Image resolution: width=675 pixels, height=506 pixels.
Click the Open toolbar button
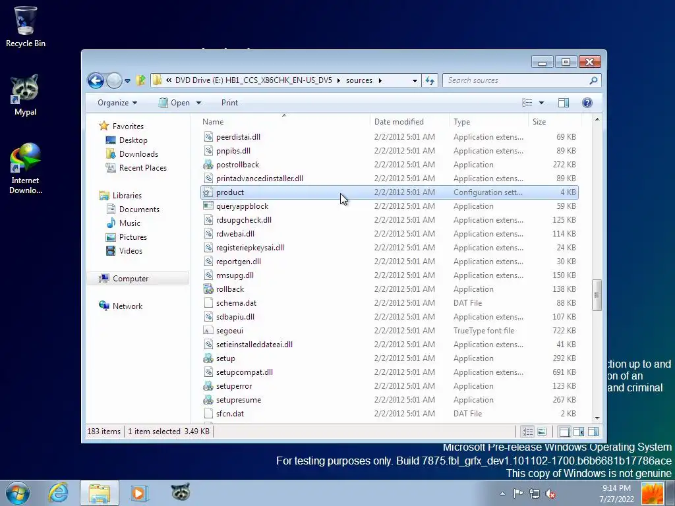tap(174, 103)
